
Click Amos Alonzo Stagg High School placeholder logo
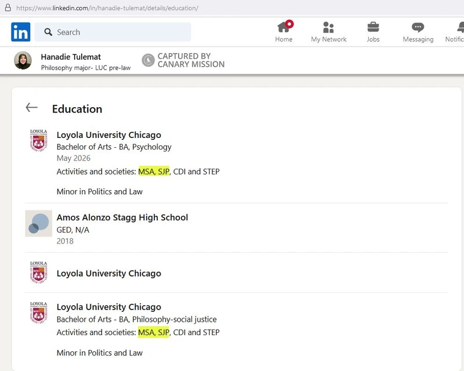pos(38,223)
